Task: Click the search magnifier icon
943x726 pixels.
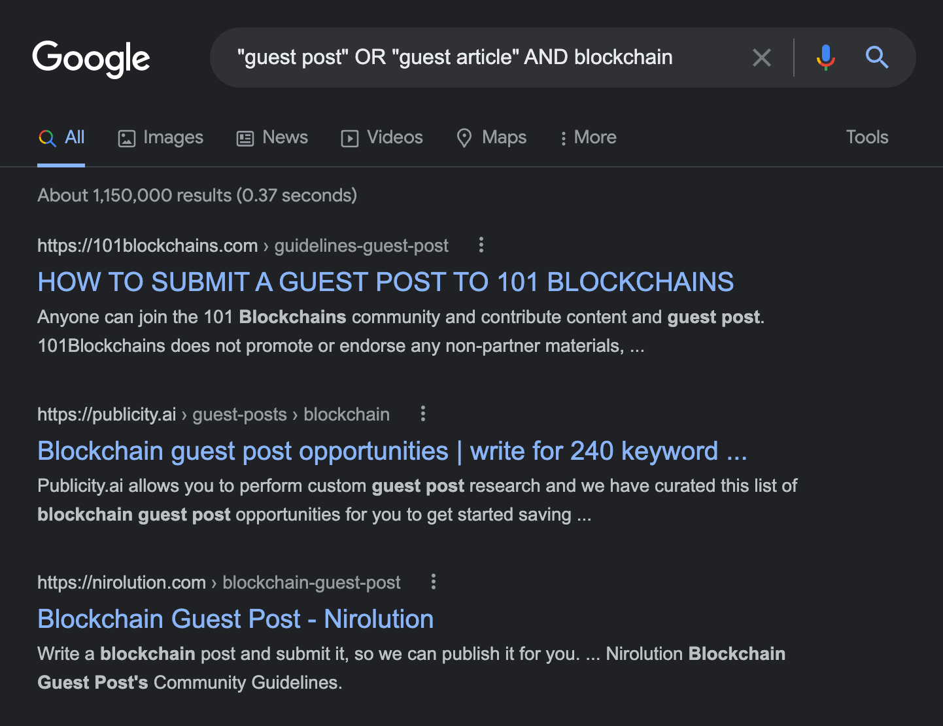Action: pos(877,58)
